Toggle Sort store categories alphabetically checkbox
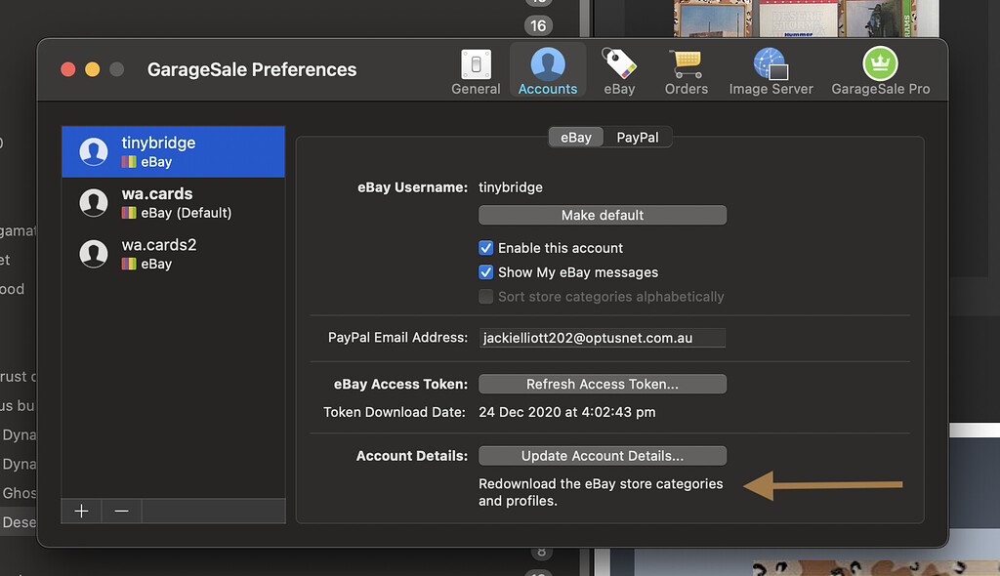The width and height of the screenshot is (1000, 576). pos(486,297)
